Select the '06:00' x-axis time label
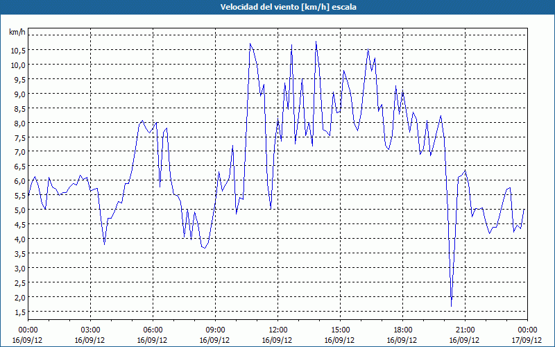 [x=153, y=330]
